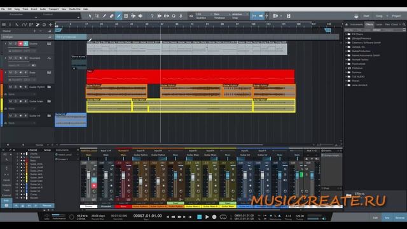Viewport: 407px width, 229px height.
Task: Click the blue Stop button in transport
Action: pyautogui.click(x=199, y=217)
